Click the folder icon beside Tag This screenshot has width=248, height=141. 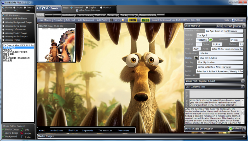click(x=122, y=20)
